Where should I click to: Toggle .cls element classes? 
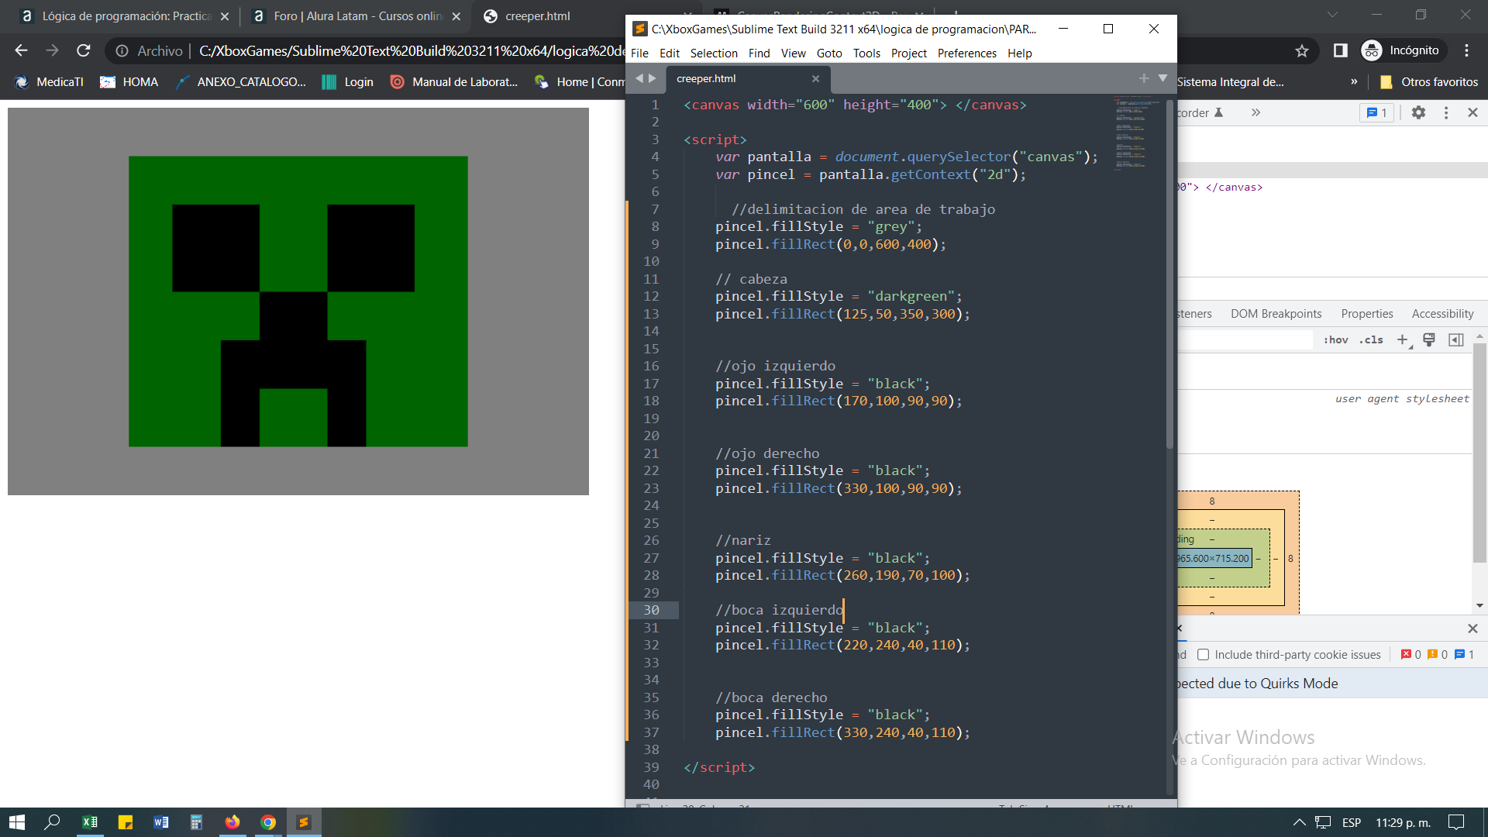(1372, 340)
